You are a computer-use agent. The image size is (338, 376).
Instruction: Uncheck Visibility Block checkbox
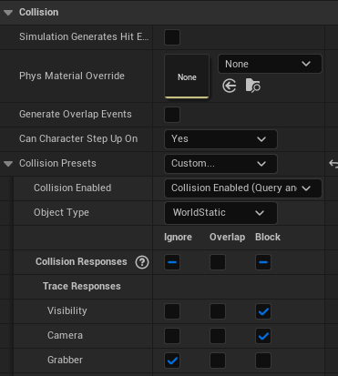[263, 311]
